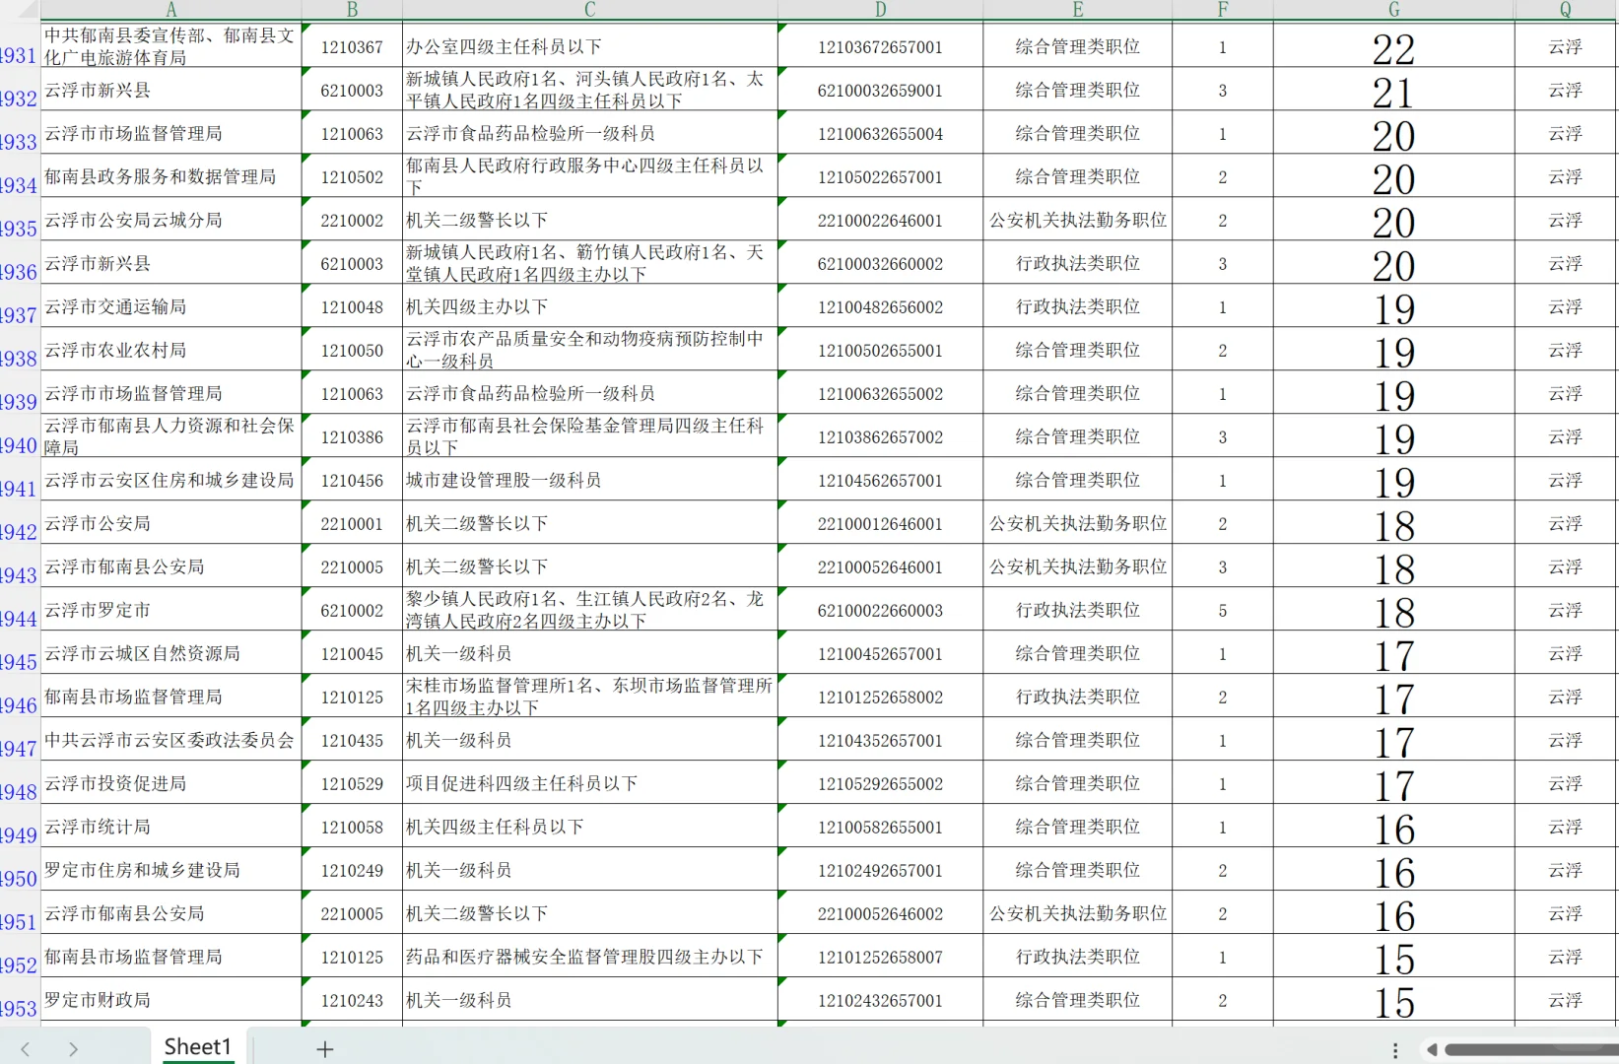Go to the previous sheet with the left arrow

tap(26, 1049)
